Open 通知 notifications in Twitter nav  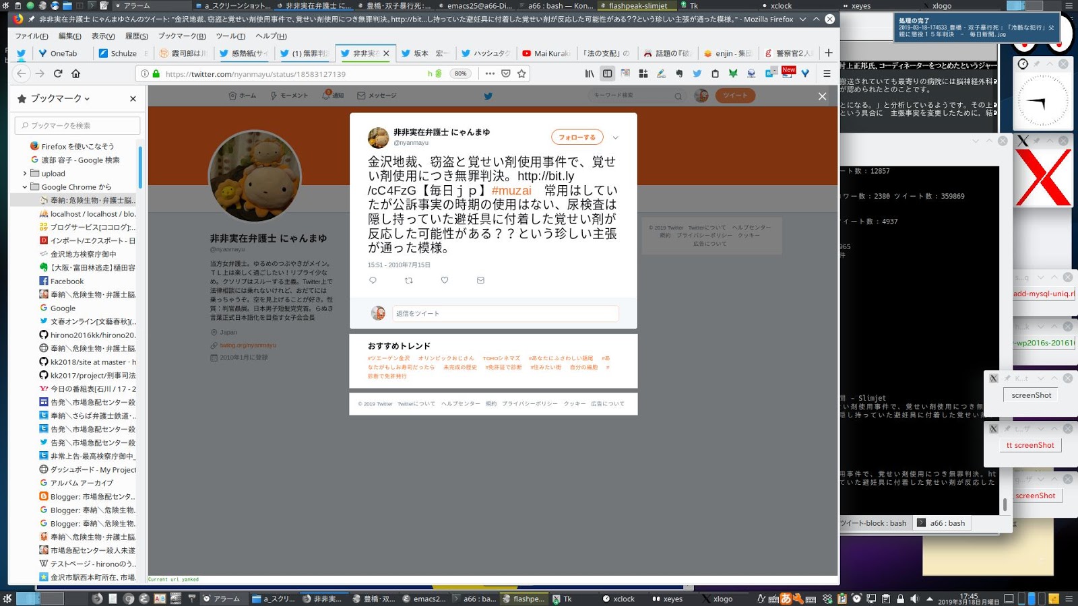coord(333,96)
